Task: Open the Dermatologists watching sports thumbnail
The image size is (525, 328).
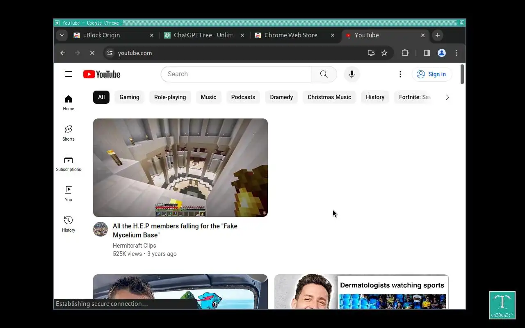Action: click(362, 292)
